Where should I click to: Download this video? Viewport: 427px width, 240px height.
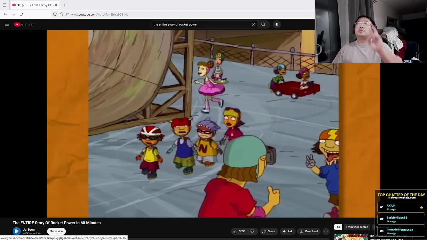coord(309,231)
